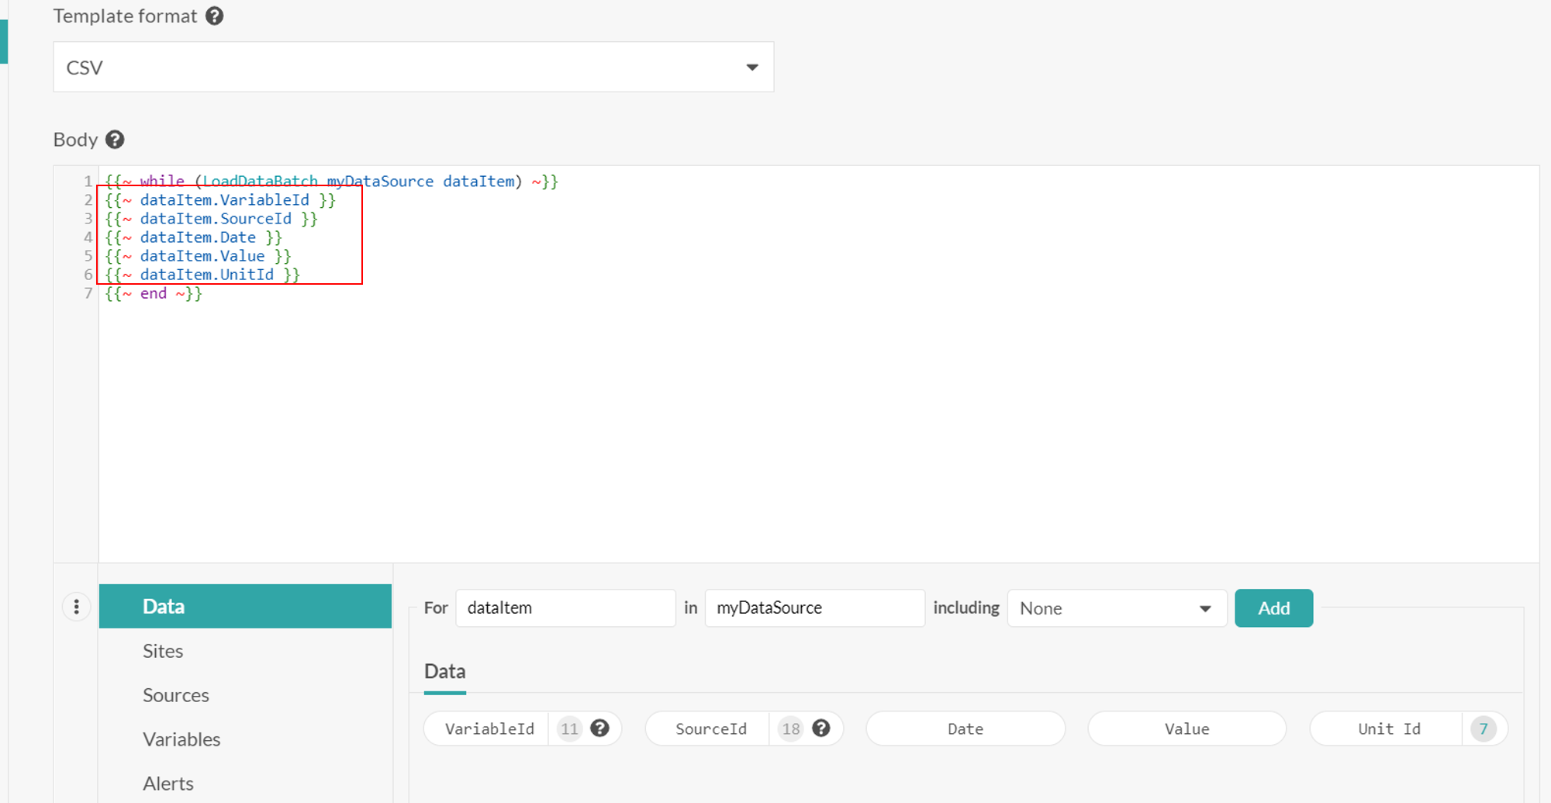Click the Add button
The image size is (1551, 803).
pos(1273,608)
